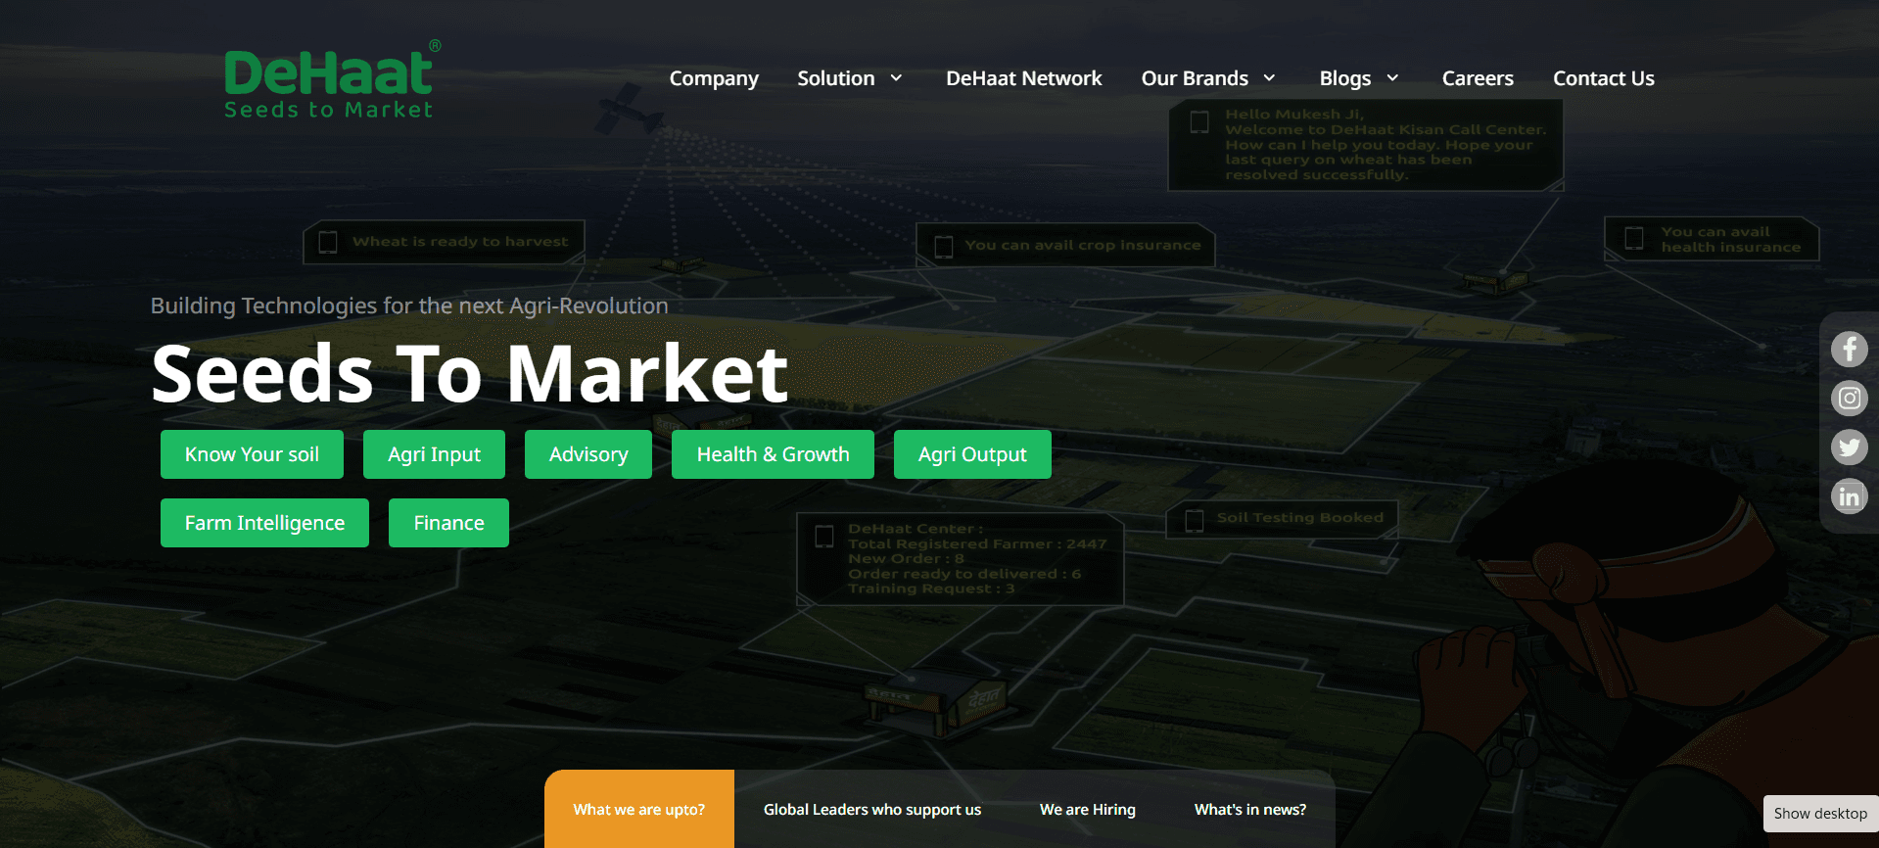Click the Hello Mukesh Ji message callout

pos(1366,145)
